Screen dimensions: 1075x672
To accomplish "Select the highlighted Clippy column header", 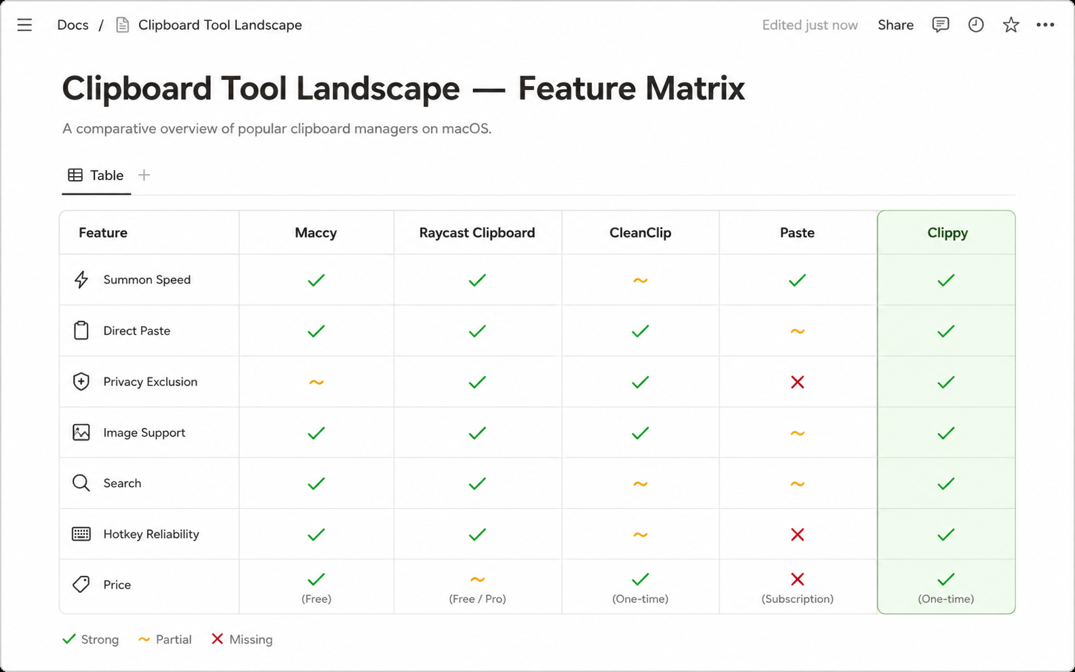I will [x=948, y=232].
